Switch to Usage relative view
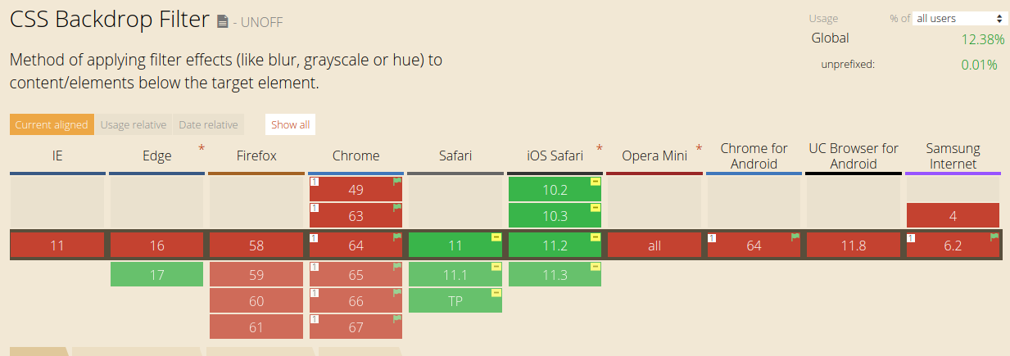 pos(134,124)
